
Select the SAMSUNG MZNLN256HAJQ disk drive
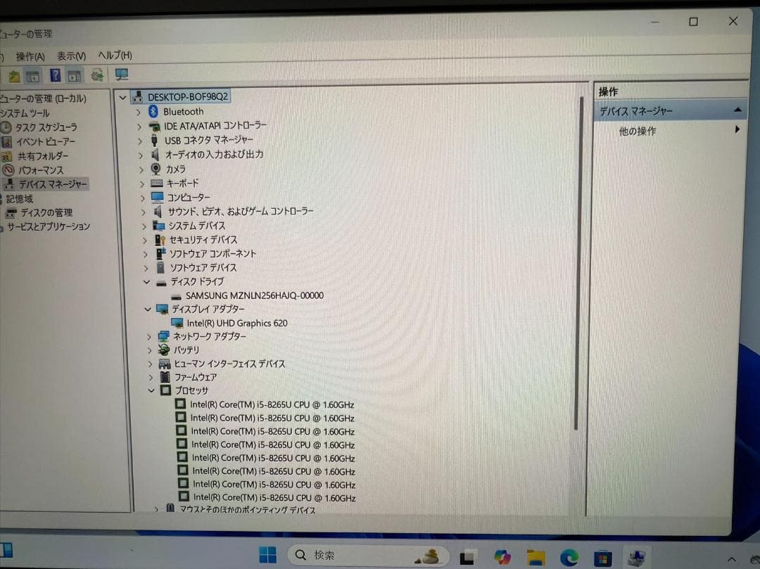click(x=253, y=295)
